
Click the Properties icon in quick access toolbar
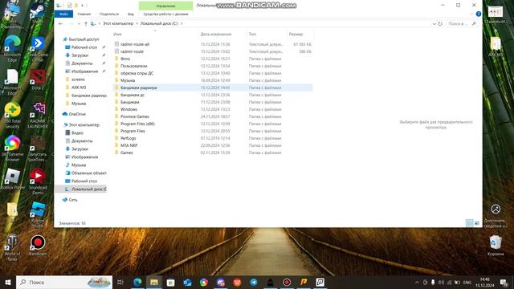pyautogui.click(x=70, y=6)
